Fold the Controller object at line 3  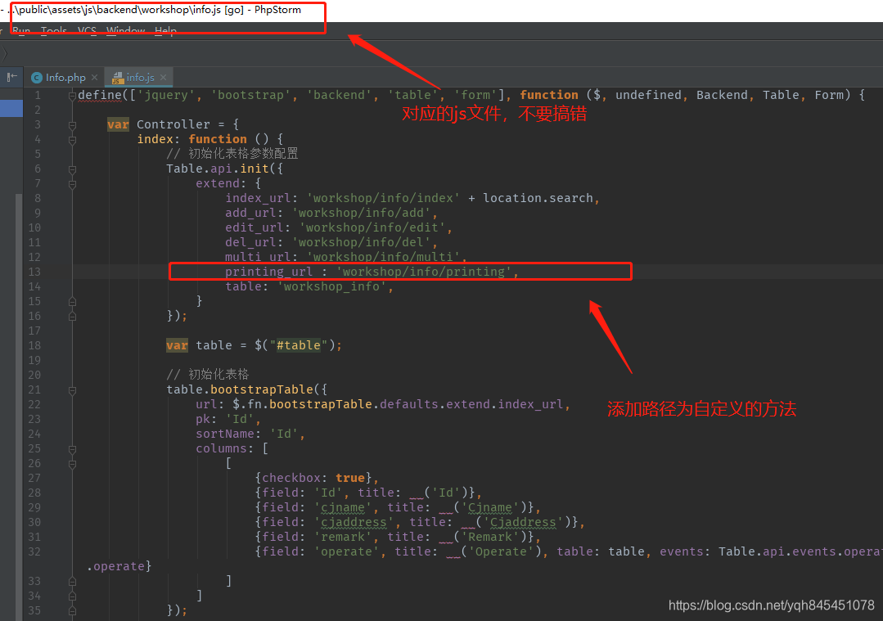pyautogui.click(x=73, y=125)
